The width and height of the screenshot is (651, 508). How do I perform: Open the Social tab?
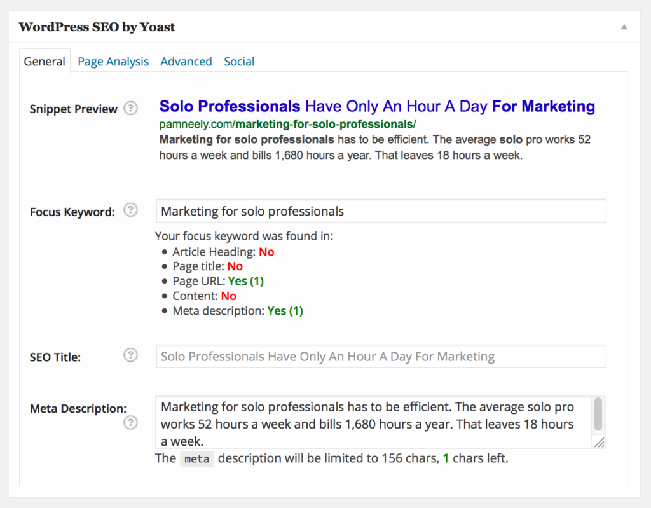[x=239, y=62]
